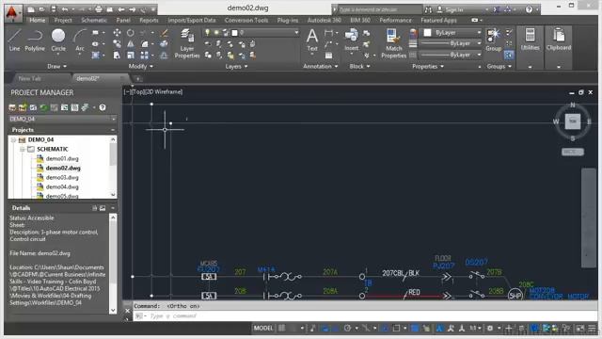Click the Undo arrow in quick access toolbar
Viewport: 602px width, 339px height.
(x=65, y=9)
